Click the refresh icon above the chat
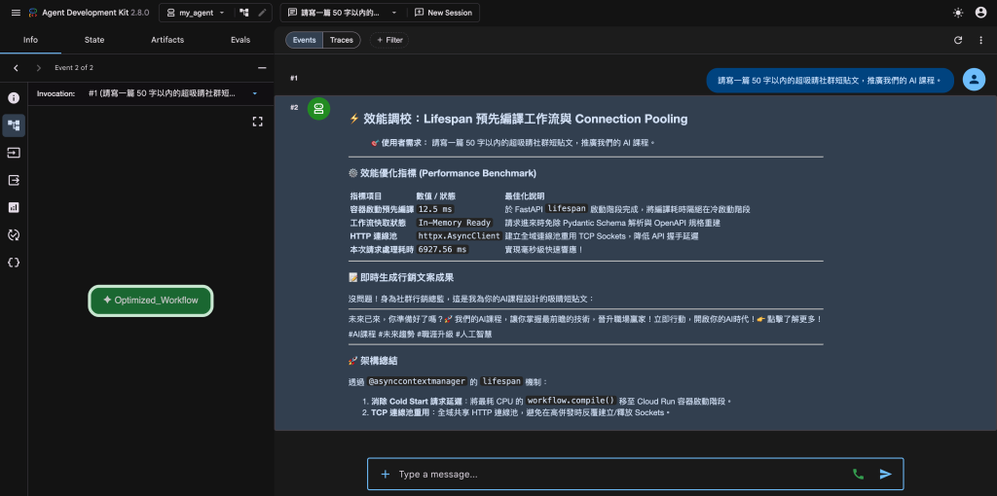This screenshot has width=997, height=496. coord(958,40)
